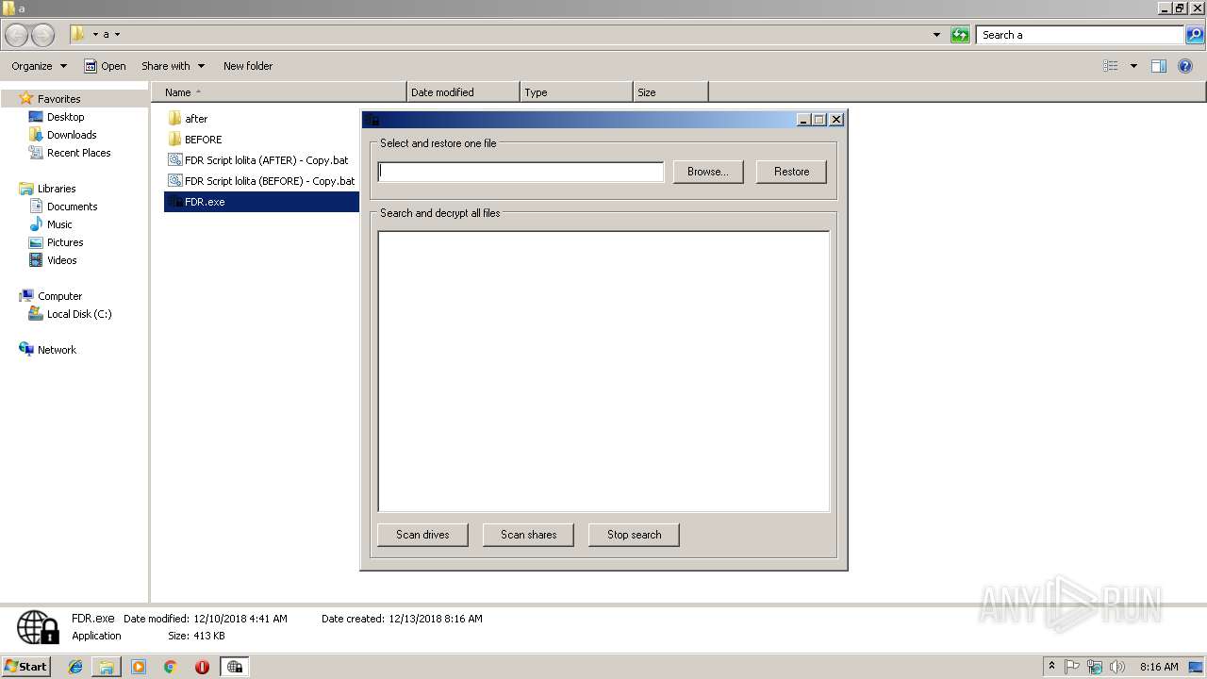Image resolution: width=1207 pixels, height=679 pixels.
Task: Launch Chrome from taskbar
Action: pos(171,667)
